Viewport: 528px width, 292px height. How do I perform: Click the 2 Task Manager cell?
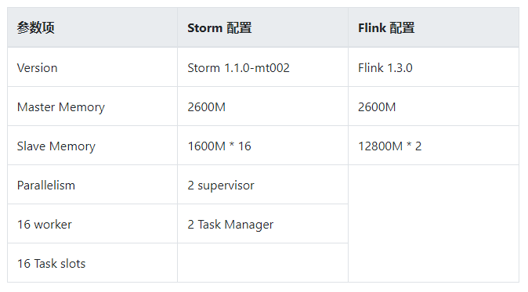[262, 224]
